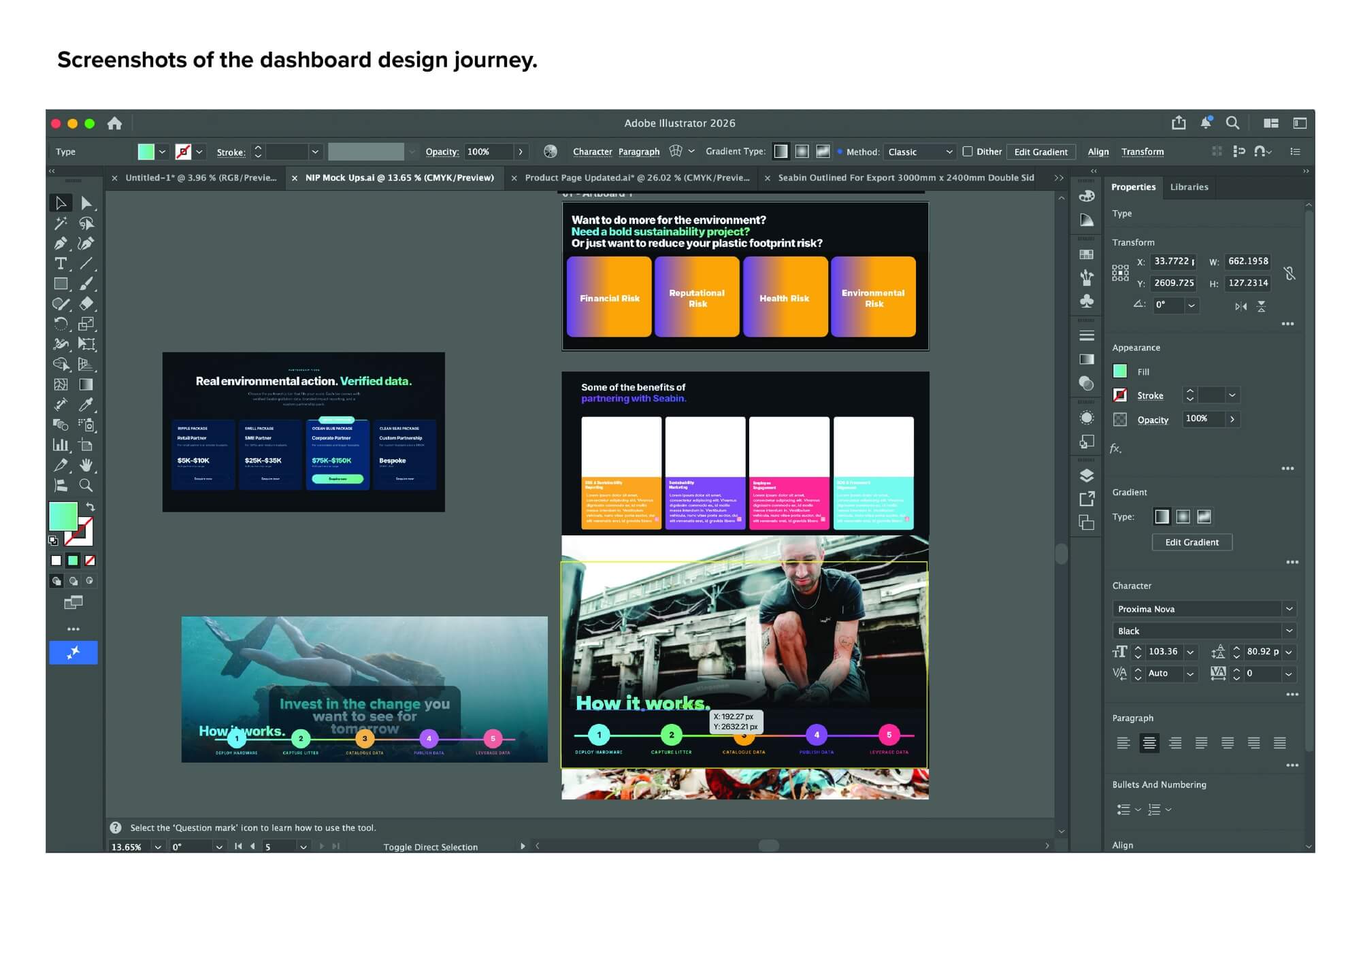Image resolution: width=1361 pixels, height=962 pixels.
Task: Switch to Product Page Updated.ai tab
Action: [637, 178]
